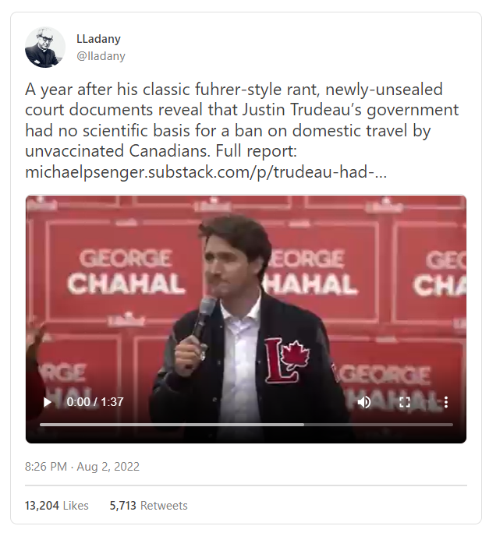This screenshot has width=489, height=533.
Task: Click the Aug 2, 2022 date
Action: pyautogui.click(x=108, y=466)
